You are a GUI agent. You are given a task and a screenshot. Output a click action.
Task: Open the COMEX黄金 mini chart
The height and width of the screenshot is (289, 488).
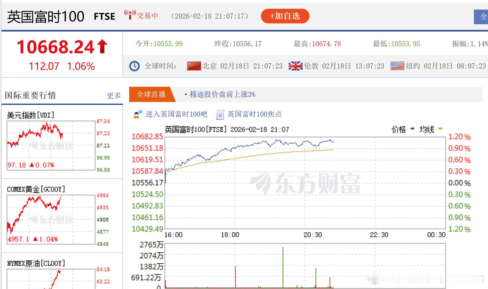pos(51,219)
